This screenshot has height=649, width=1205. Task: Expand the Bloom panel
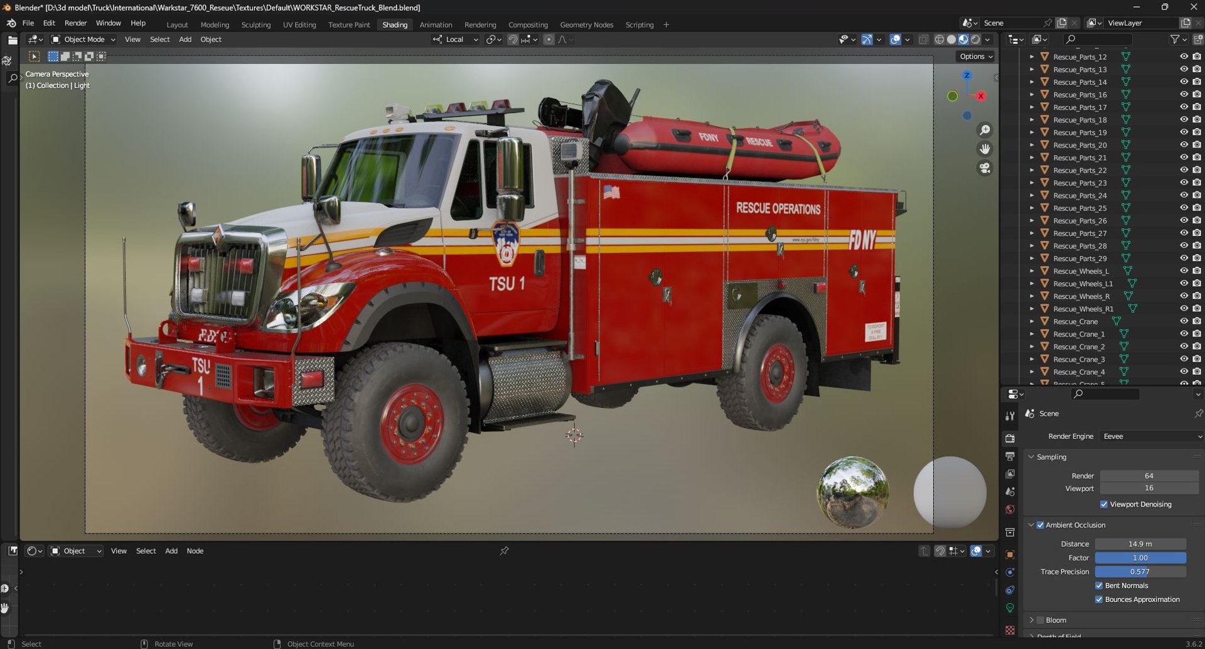pos(1031,620)
